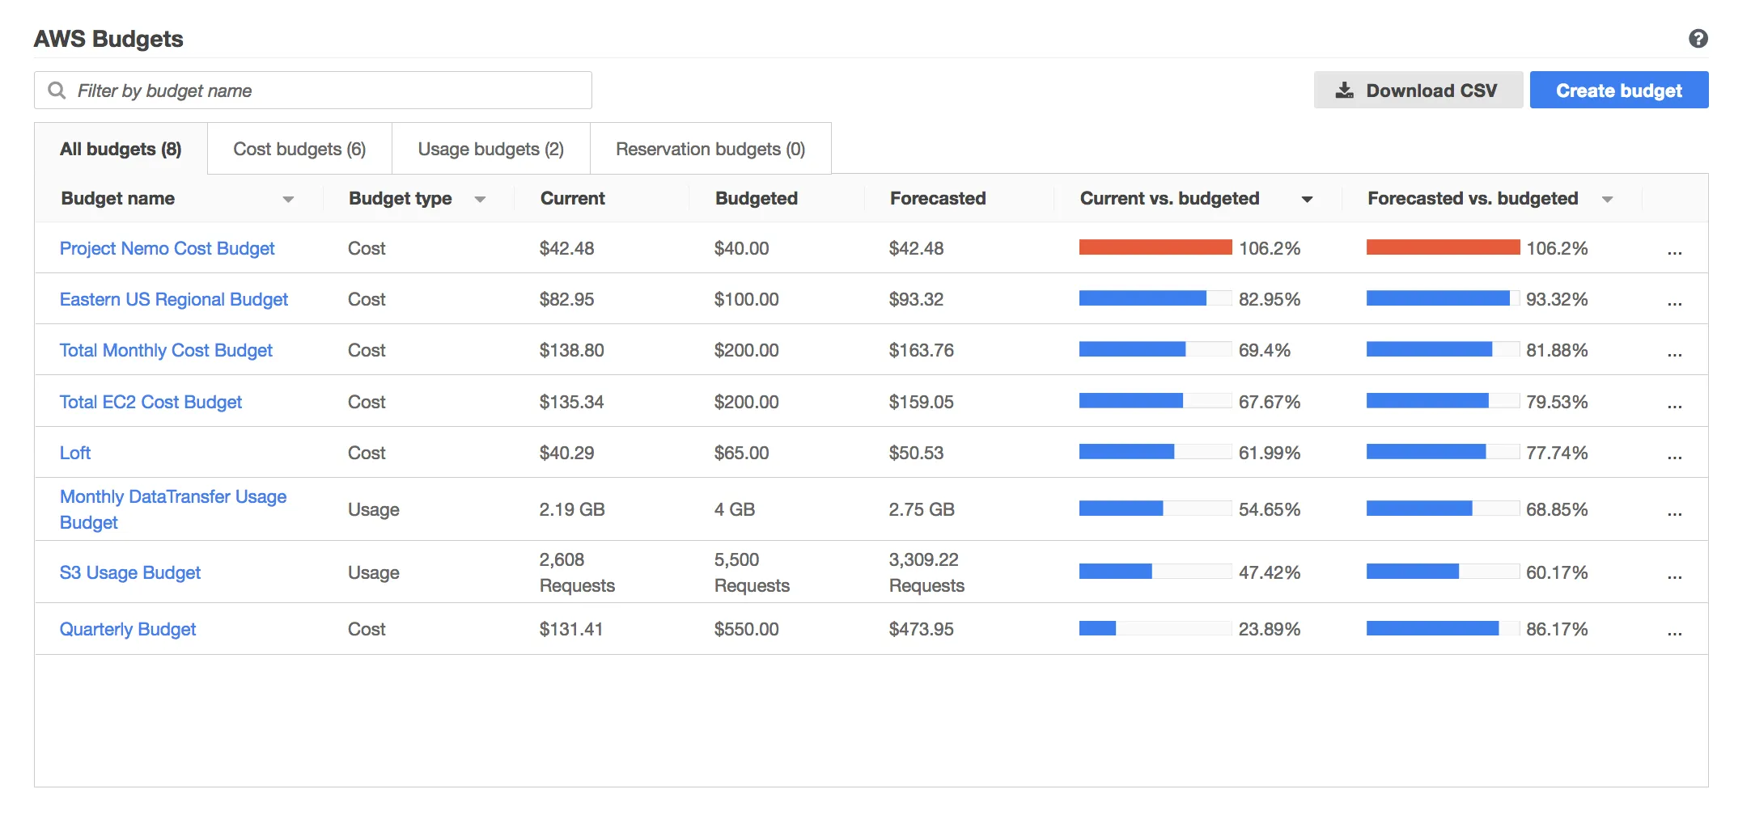Open actions menu for Total EC2 Cost Budget
Image resolution: width=1751 pixels, height=823 pixels.
point(1674,404)
